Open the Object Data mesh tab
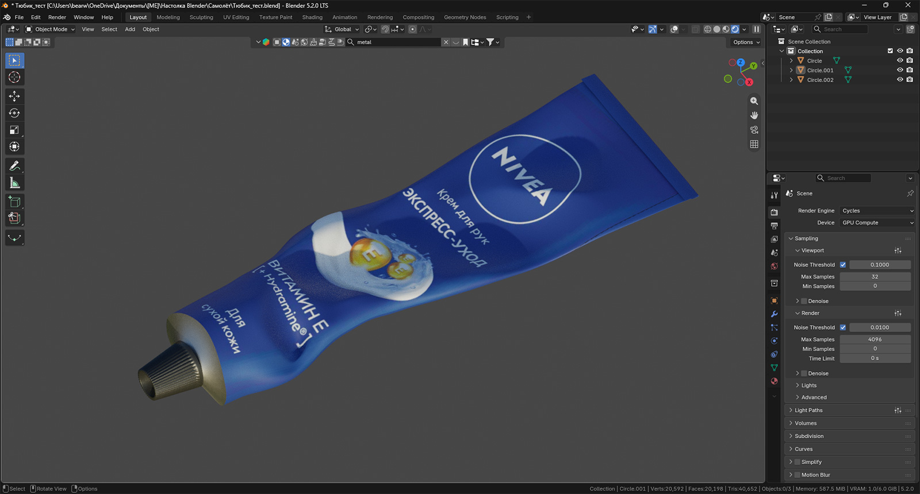The width and height of the screenshot is (920, 494). pos(775,368)
